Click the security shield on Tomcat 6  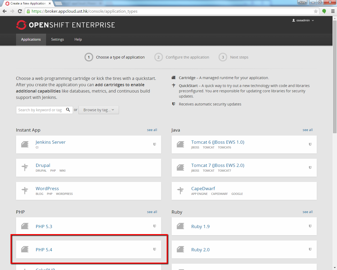[x=310, y=144]
